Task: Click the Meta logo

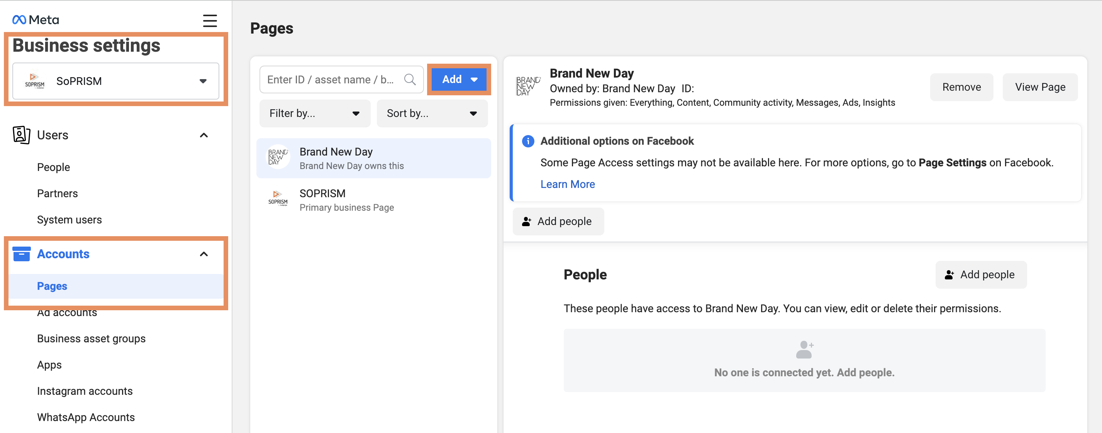Action: click(x=36, y=20)
